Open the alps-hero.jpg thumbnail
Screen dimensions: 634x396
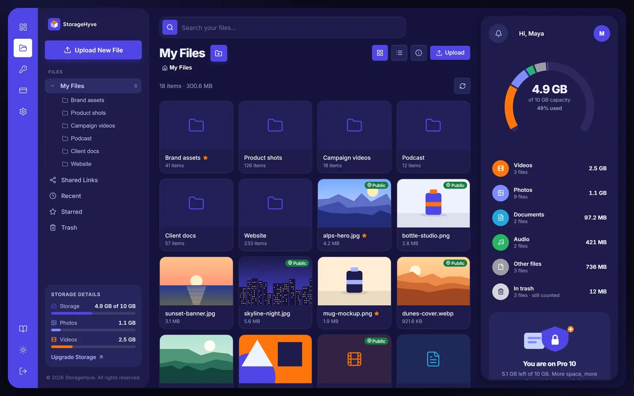pyautogui.click(x=354, y=204)
